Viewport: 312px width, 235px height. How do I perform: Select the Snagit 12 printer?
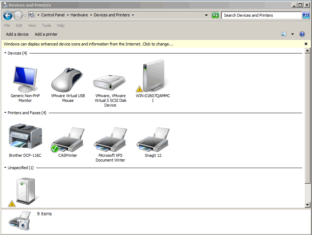click(153, 140)
